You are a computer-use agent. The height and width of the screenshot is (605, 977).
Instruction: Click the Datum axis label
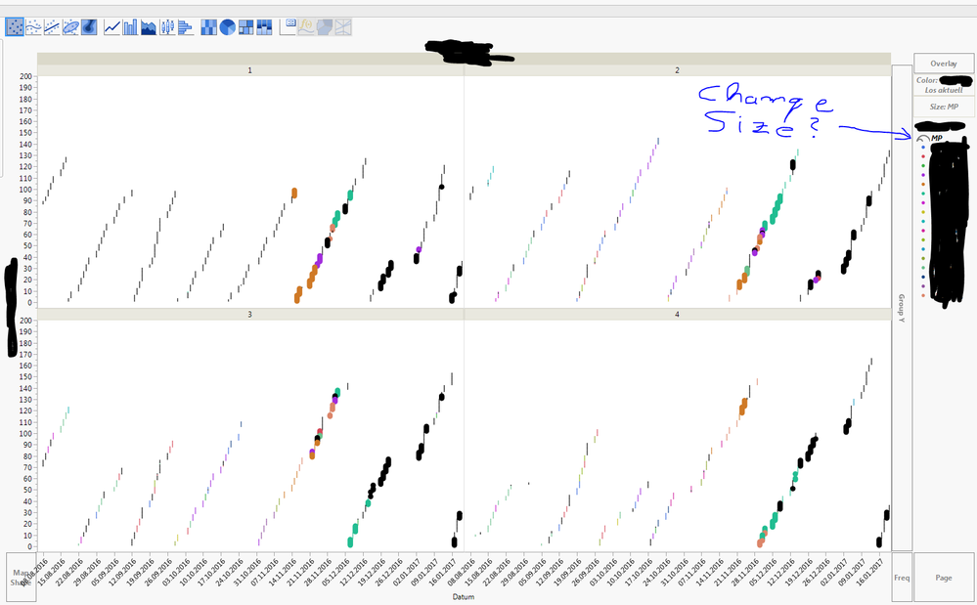click(x=462, y=595)
